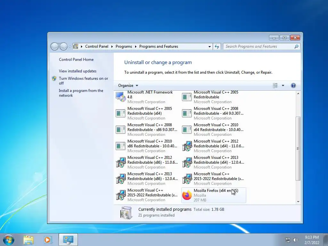Open the volume speaker tray icon

tap(296, 240)
